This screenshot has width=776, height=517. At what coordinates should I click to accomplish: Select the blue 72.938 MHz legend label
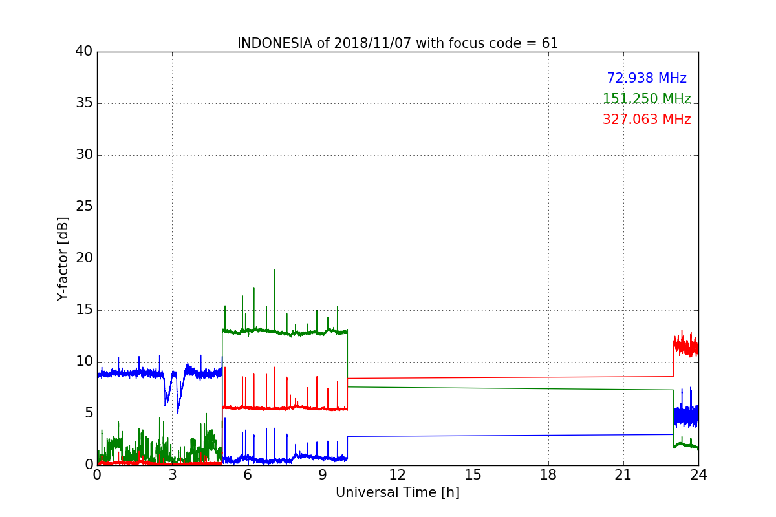pos(647,78)
